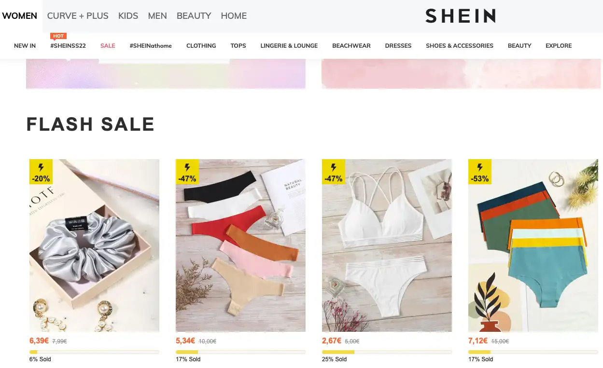Open the silver scrunchie product image
This screenshot has width=603, height=368.
click(94, 245)
